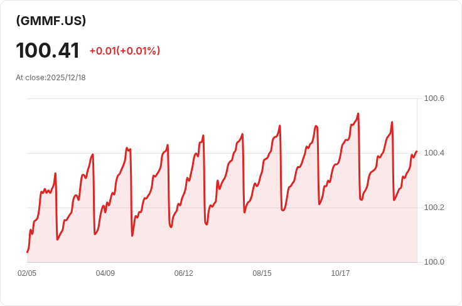The width and height of the screenshot is (462, 306).
Task: Click the At close 2025/12/18 timestamp
Action: pos(51,78)
